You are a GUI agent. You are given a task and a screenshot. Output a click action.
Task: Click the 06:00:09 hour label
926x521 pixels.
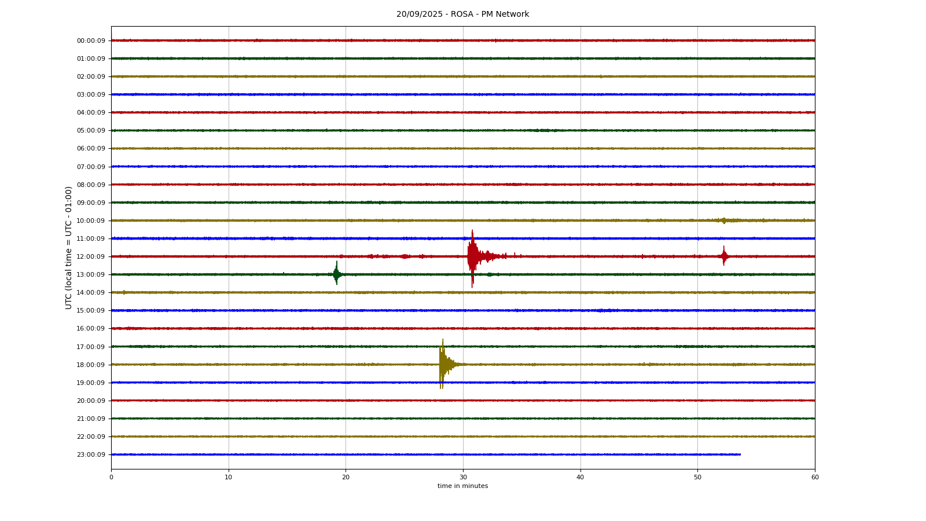pos(91,149)
